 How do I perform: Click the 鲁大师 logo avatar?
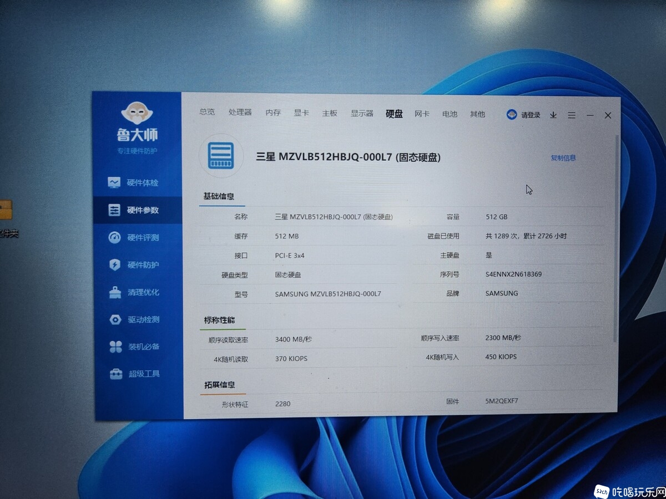tap(137, 114)
